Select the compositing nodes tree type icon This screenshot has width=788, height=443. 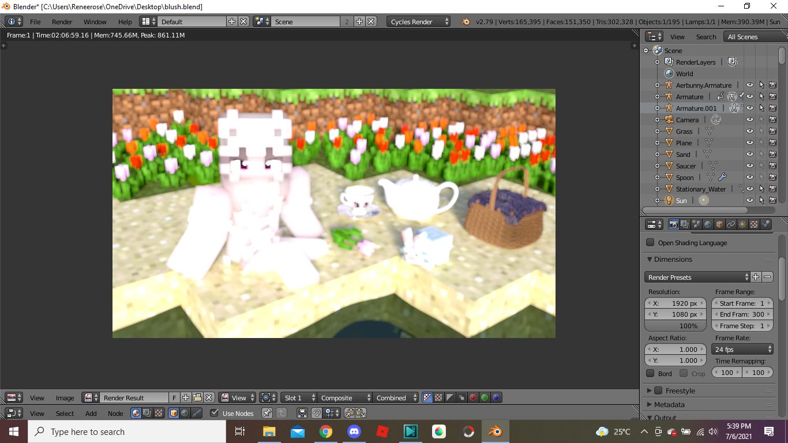147,413
